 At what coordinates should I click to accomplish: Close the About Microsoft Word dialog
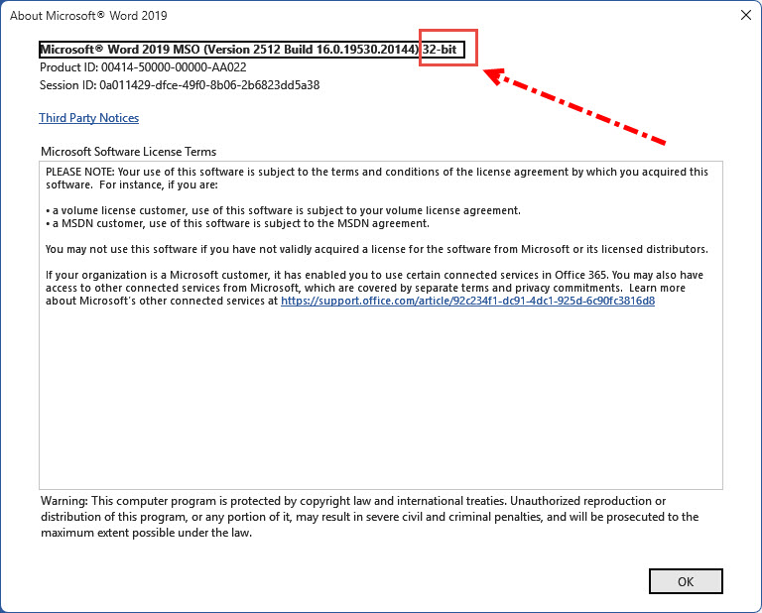click(745, 14)
